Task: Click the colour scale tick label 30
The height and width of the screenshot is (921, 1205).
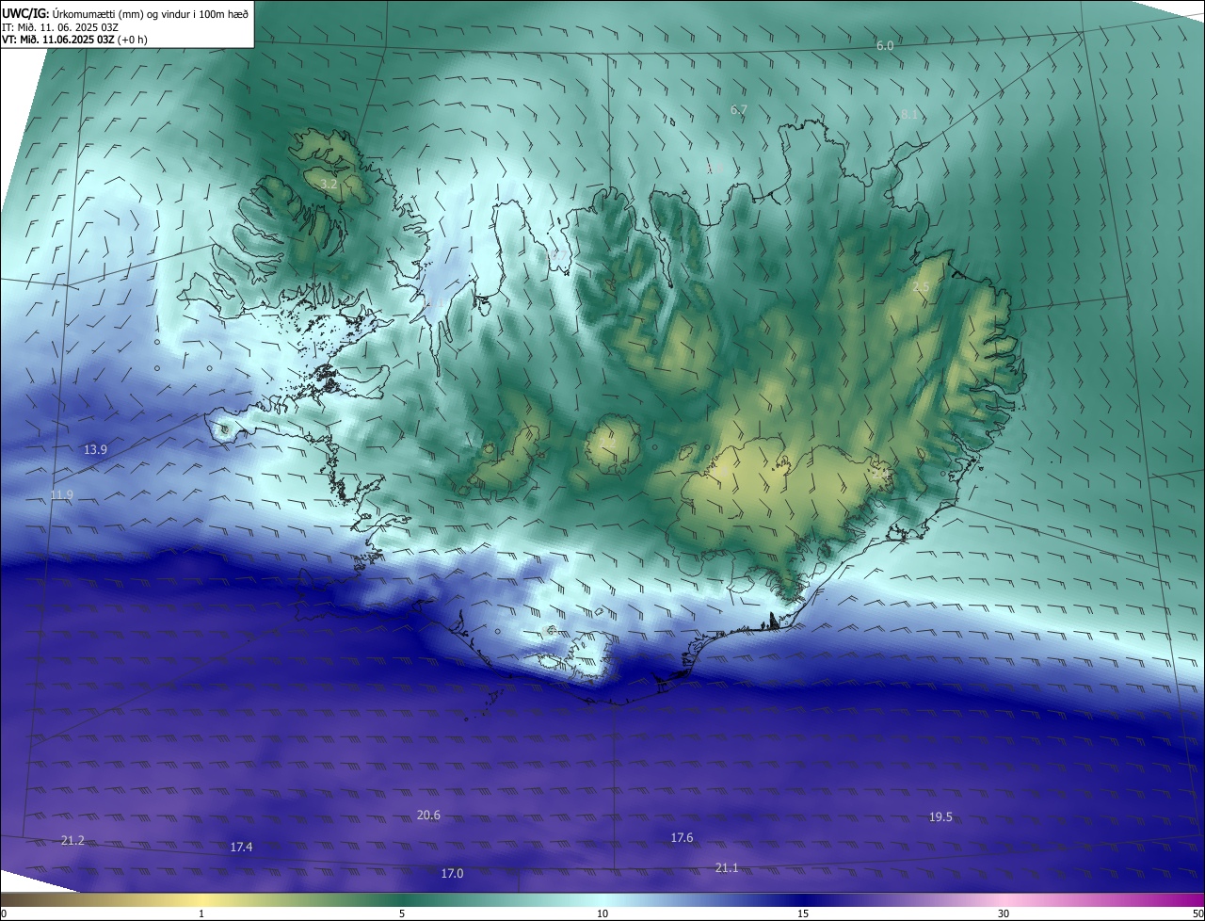Action: click(1004, 913)
